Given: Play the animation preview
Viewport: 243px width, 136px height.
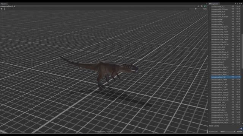Looking at the screenshot, I should pyautogui.click(x=2, y=9).
